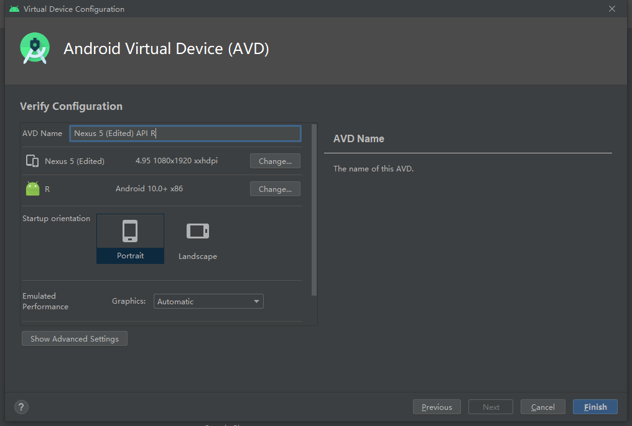The width and height of the screenshot is (632, 426).
Task: Click 'The name of this AVD.' description
Action: (x=373, y=168)
